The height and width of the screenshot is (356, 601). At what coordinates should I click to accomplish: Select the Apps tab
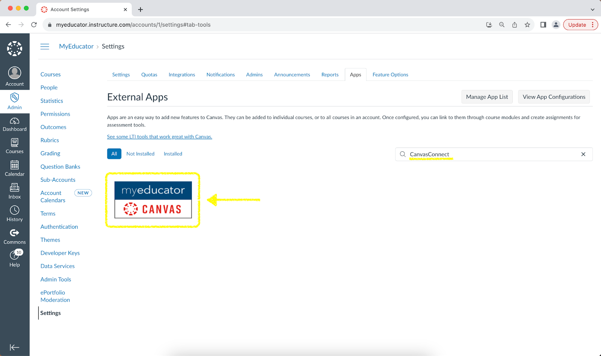[355, 75]
